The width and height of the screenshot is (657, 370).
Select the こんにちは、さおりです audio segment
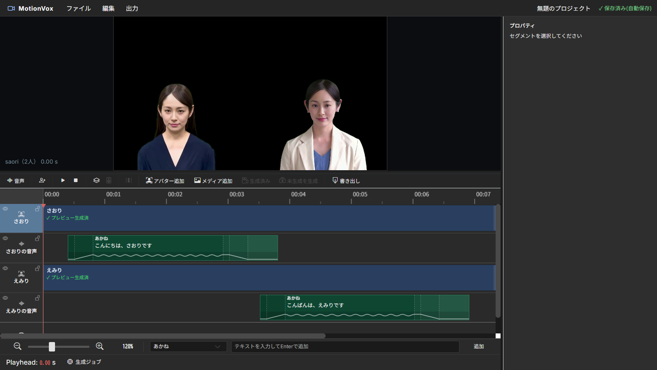[x=173, y=248]
